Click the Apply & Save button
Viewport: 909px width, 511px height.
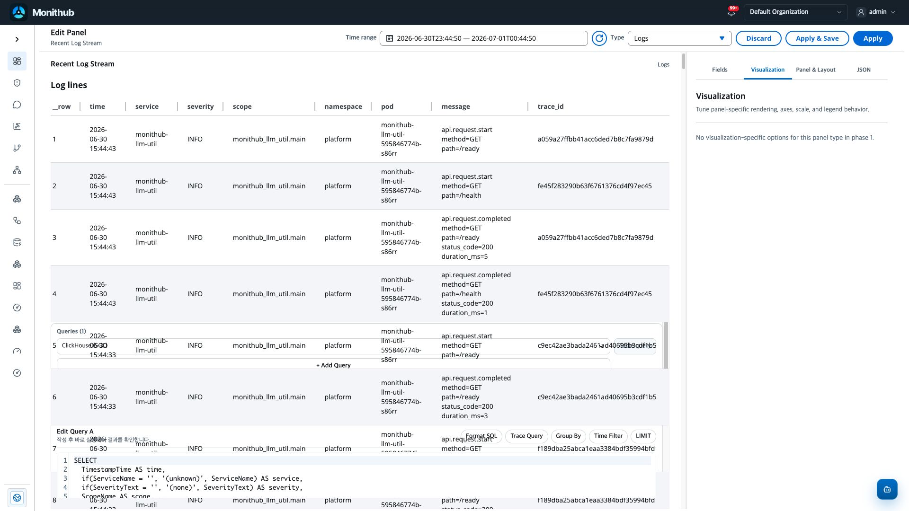817,38
